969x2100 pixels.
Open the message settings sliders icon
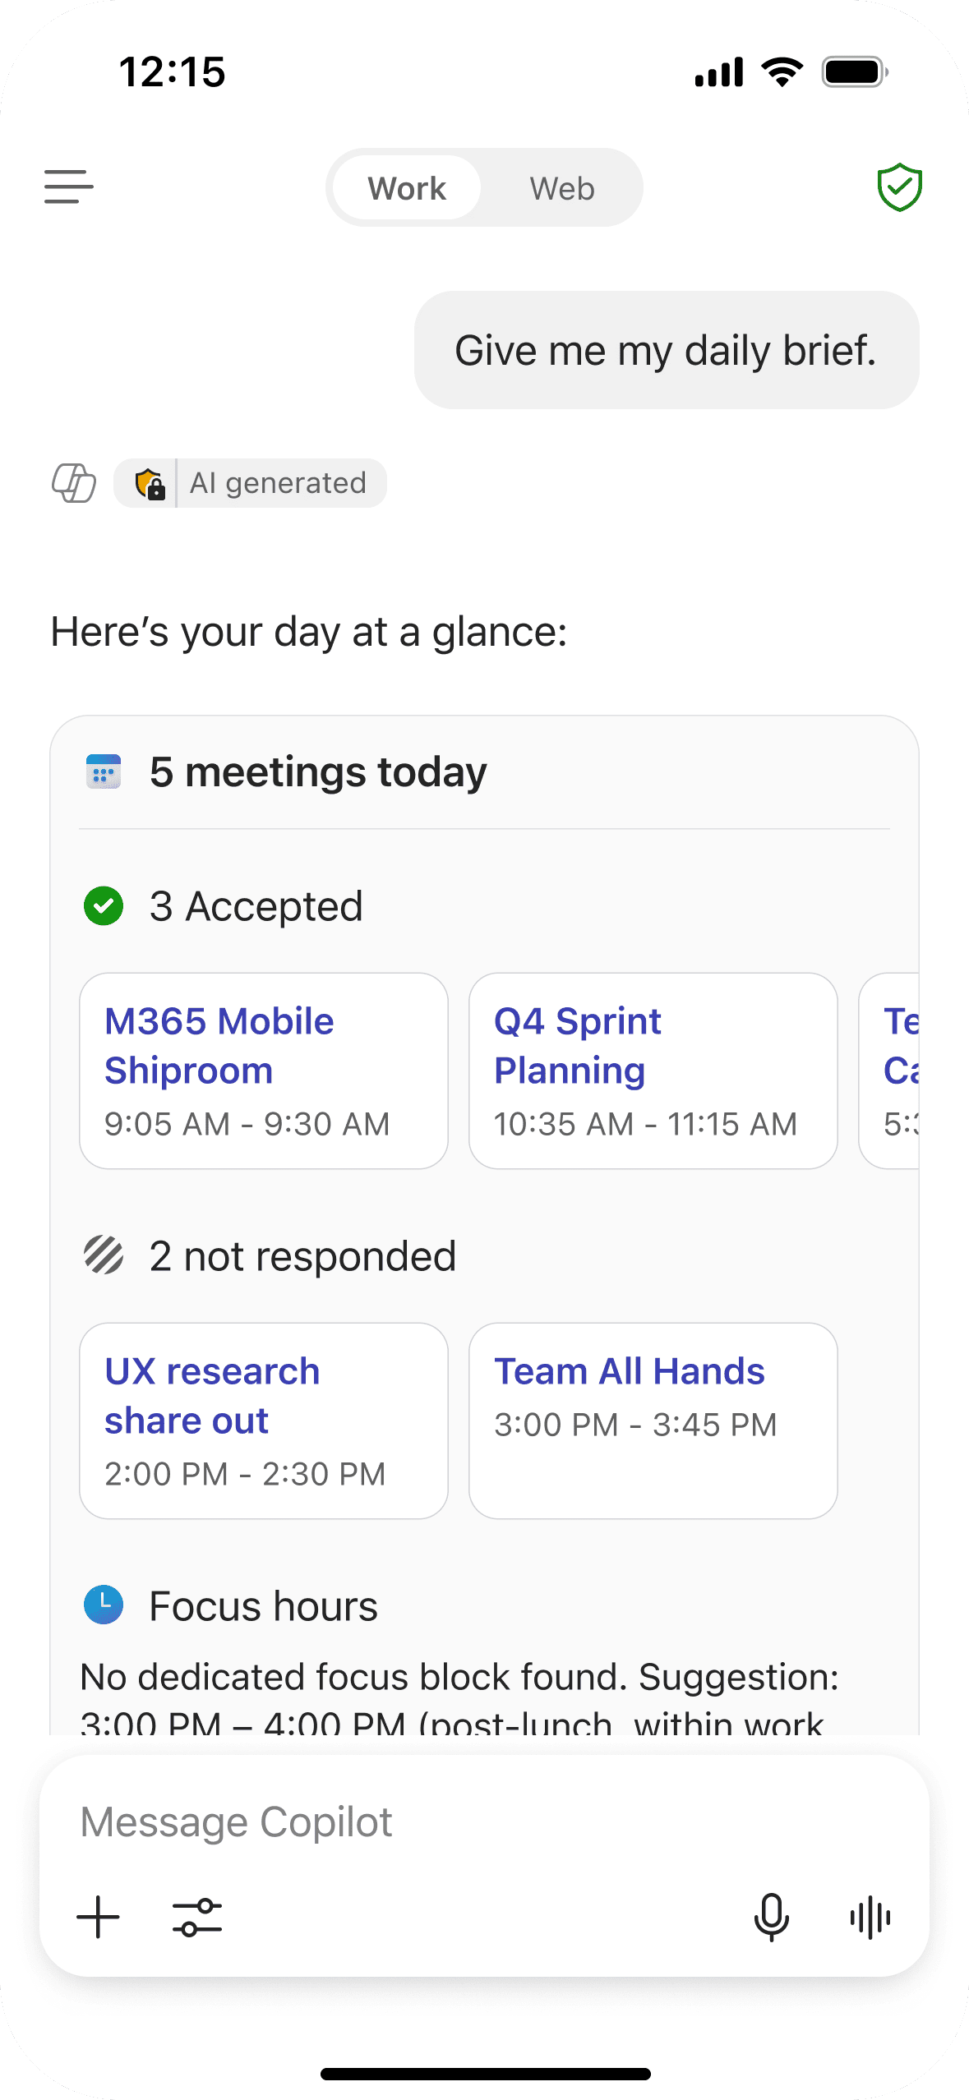pyautogui.click(x=197, y=1917)
